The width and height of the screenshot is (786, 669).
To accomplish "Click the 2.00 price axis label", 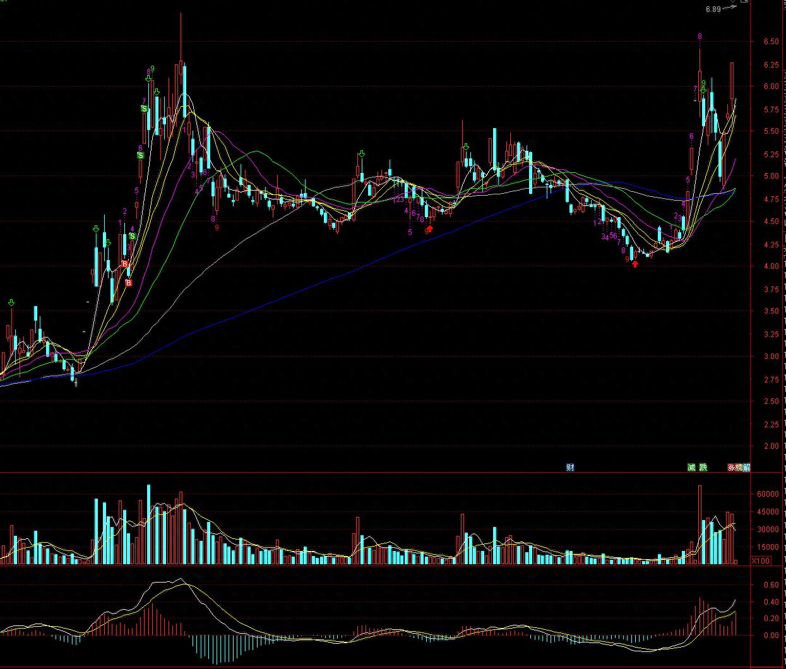I will click(770, 446).
